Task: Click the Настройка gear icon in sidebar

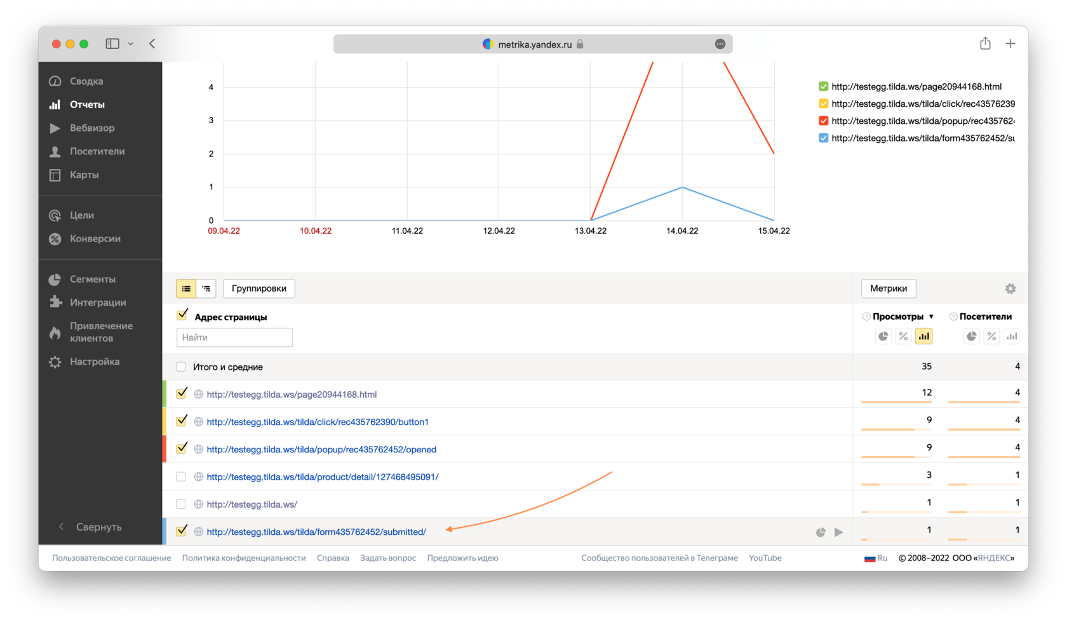Action: point(55,362)
